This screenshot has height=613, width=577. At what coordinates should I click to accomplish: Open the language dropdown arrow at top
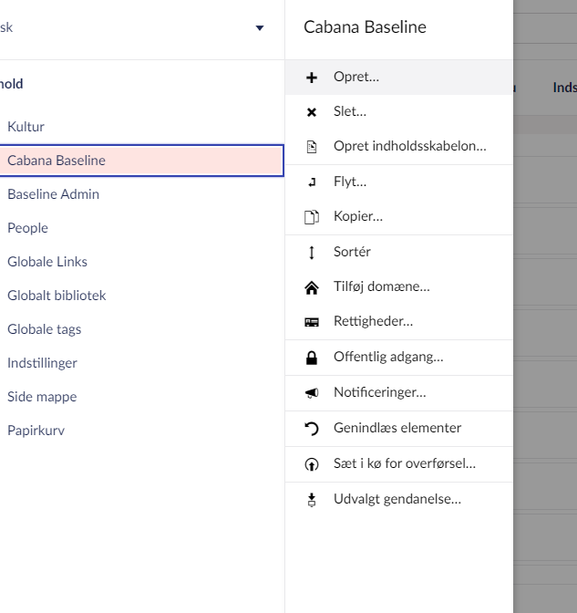pos(260,28)
